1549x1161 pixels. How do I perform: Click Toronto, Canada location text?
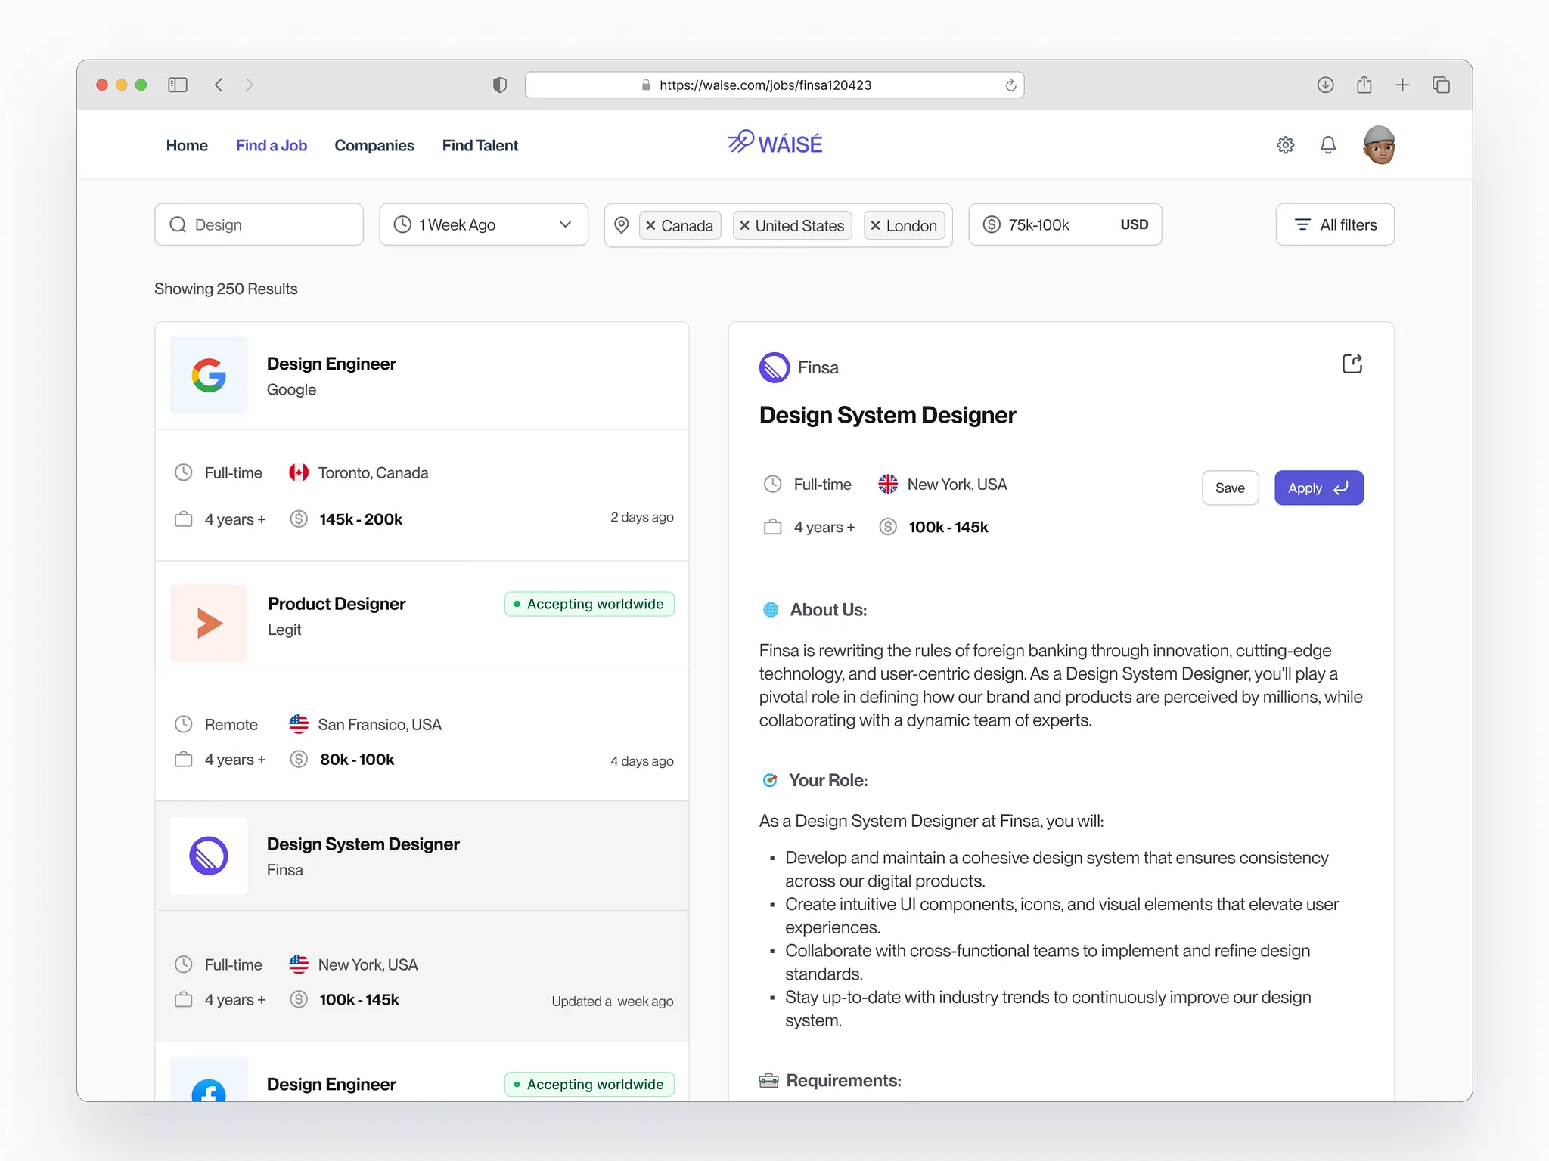pos(373,473)
